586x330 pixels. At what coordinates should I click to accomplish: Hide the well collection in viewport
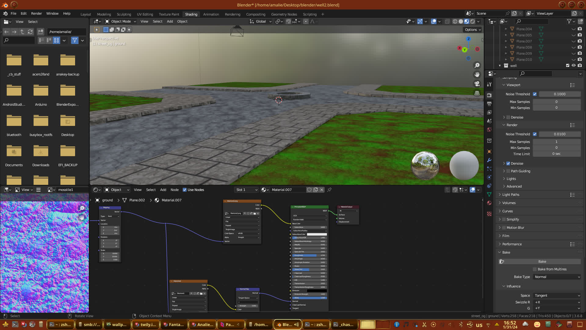tap(573, 65)
